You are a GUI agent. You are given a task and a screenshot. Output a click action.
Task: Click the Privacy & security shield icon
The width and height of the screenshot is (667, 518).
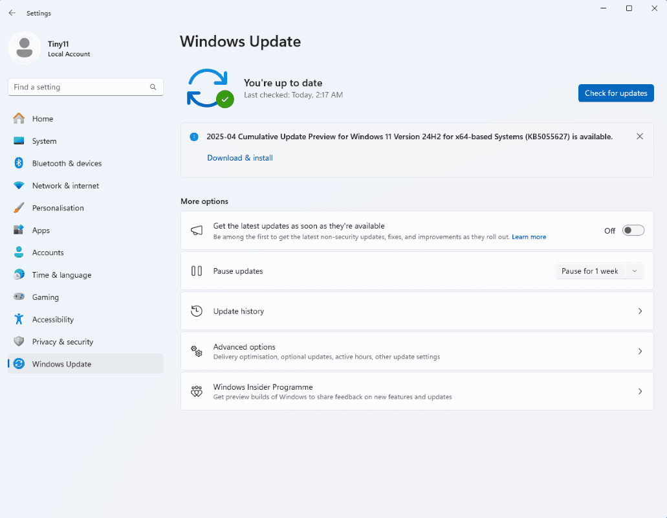[x=19, y=341]
